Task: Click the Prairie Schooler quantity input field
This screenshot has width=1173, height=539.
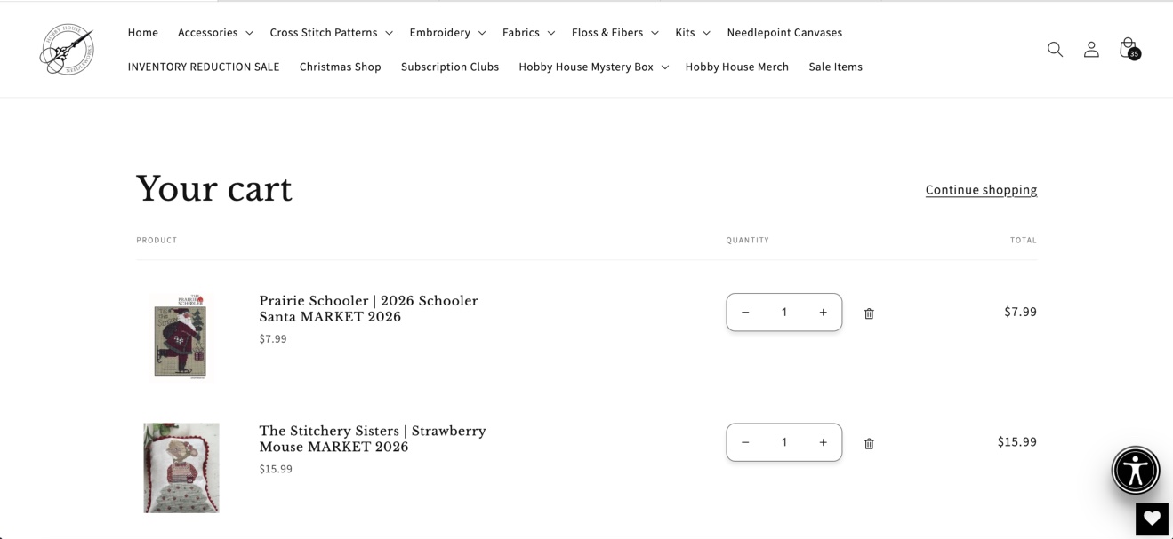Action: [784, 313]
